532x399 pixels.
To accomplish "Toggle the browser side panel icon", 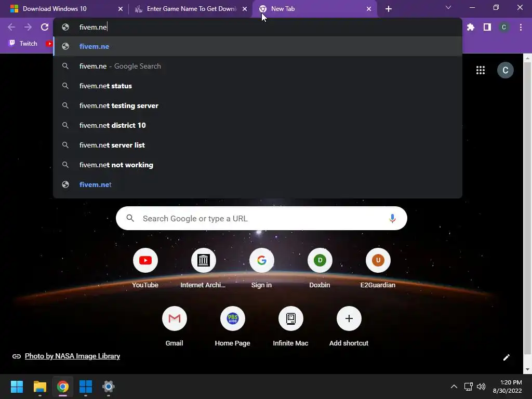I will click(487, 27).
